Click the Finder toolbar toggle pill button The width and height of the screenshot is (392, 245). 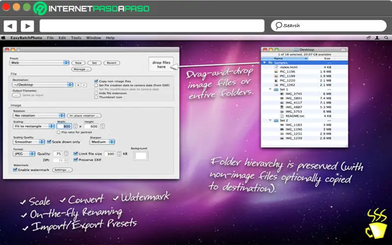tap(343, 49)
